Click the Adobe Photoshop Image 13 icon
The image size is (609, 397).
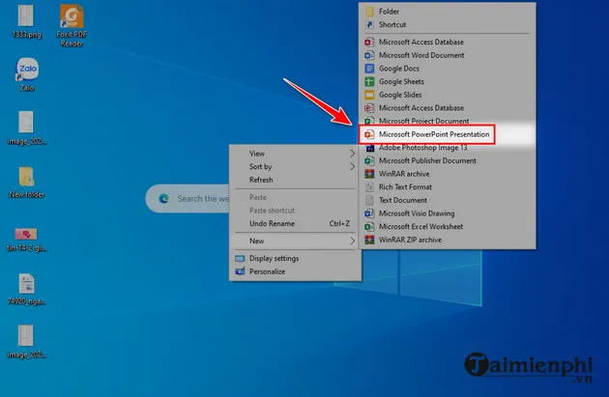click(x=369, y=148)
